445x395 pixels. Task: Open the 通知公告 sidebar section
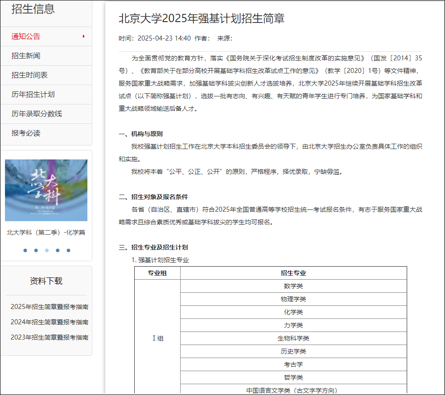coord(26,36)
